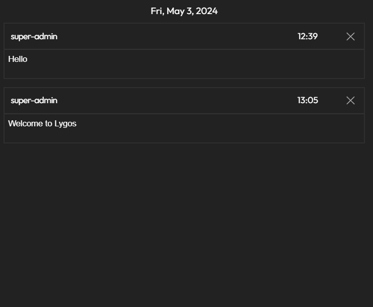This screenshot has height=307, width=373.
Task: Click the 12:39 timestamp
Action: tap(308, 36)
